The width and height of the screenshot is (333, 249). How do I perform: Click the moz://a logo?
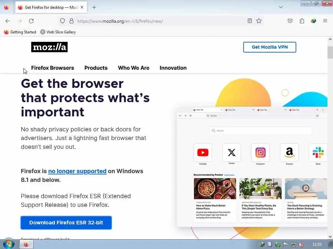[49, 47]
